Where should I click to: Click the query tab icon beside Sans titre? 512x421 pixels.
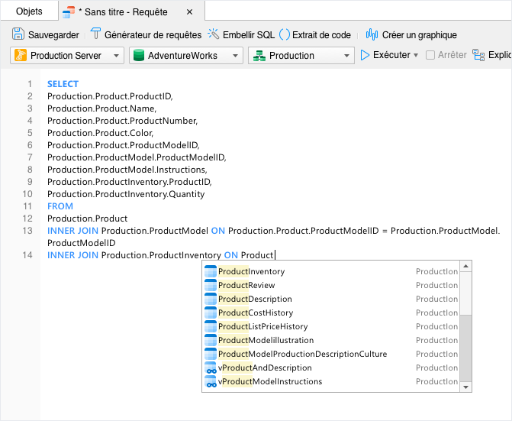click(x=69, y=12)
